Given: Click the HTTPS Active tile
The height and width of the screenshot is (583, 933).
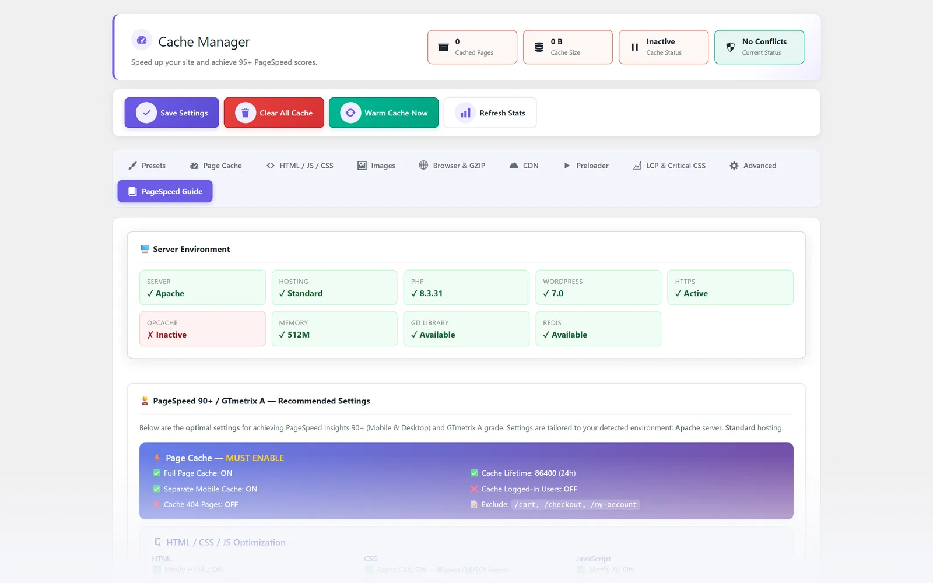Looking at the screenshot, I should [x=730, y=287].
